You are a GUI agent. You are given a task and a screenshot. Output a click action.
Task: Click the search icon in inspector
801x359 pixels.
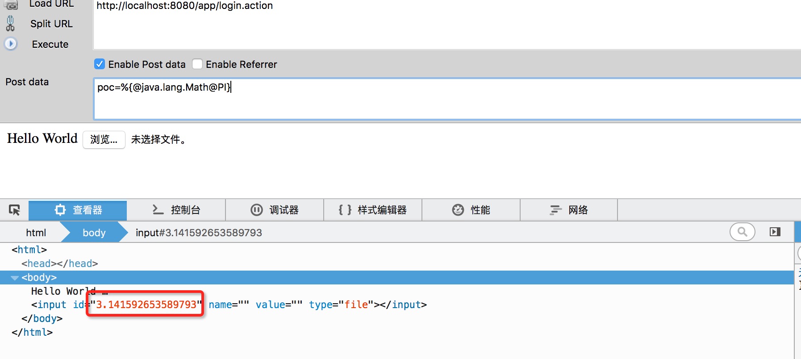742,232
